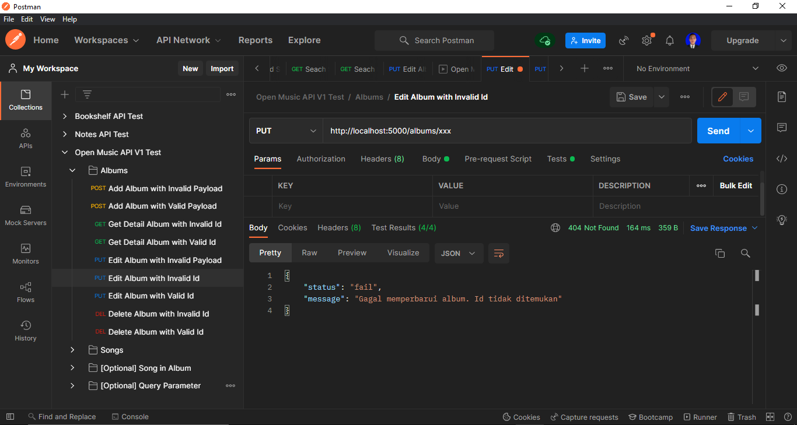
Task: Switch to edit mode pencil icon
Action: point(722,97)
